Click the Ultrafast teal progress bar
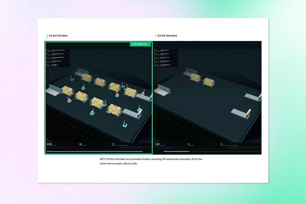Viewport: 306px width, 204px height. coord(95,151)
